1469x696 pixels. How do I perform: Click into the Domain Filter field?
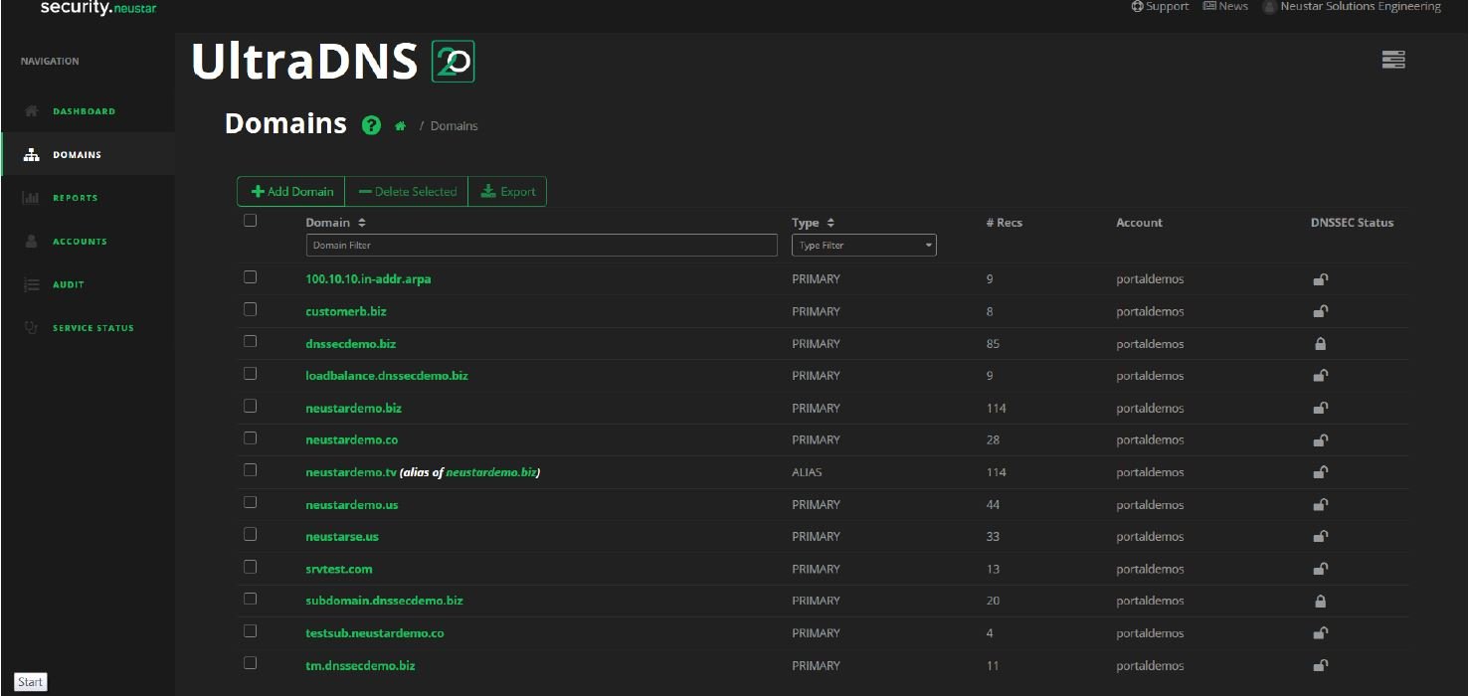[541, 246]
